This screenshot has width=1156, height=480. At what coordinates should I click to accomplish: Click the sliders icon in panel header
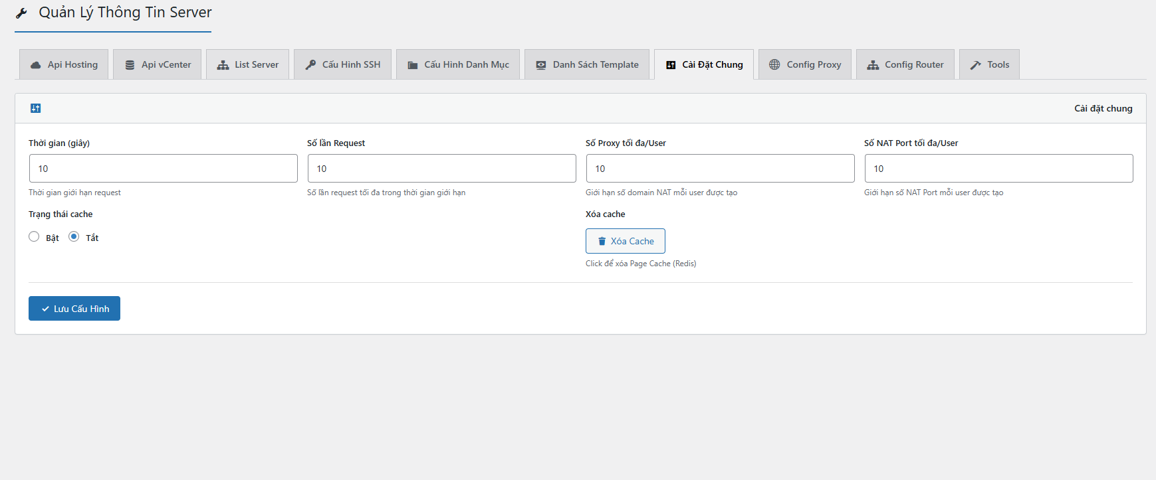tap(36, 108)
